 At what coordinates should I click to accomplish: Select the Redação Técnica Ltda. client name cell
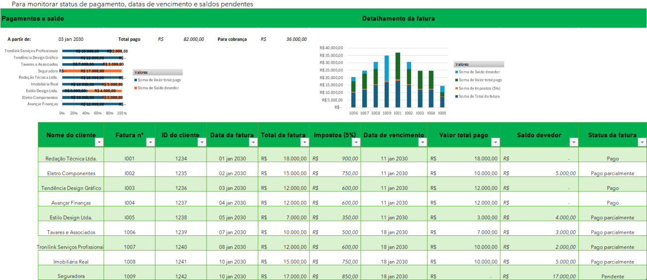[x=71, y=159]
